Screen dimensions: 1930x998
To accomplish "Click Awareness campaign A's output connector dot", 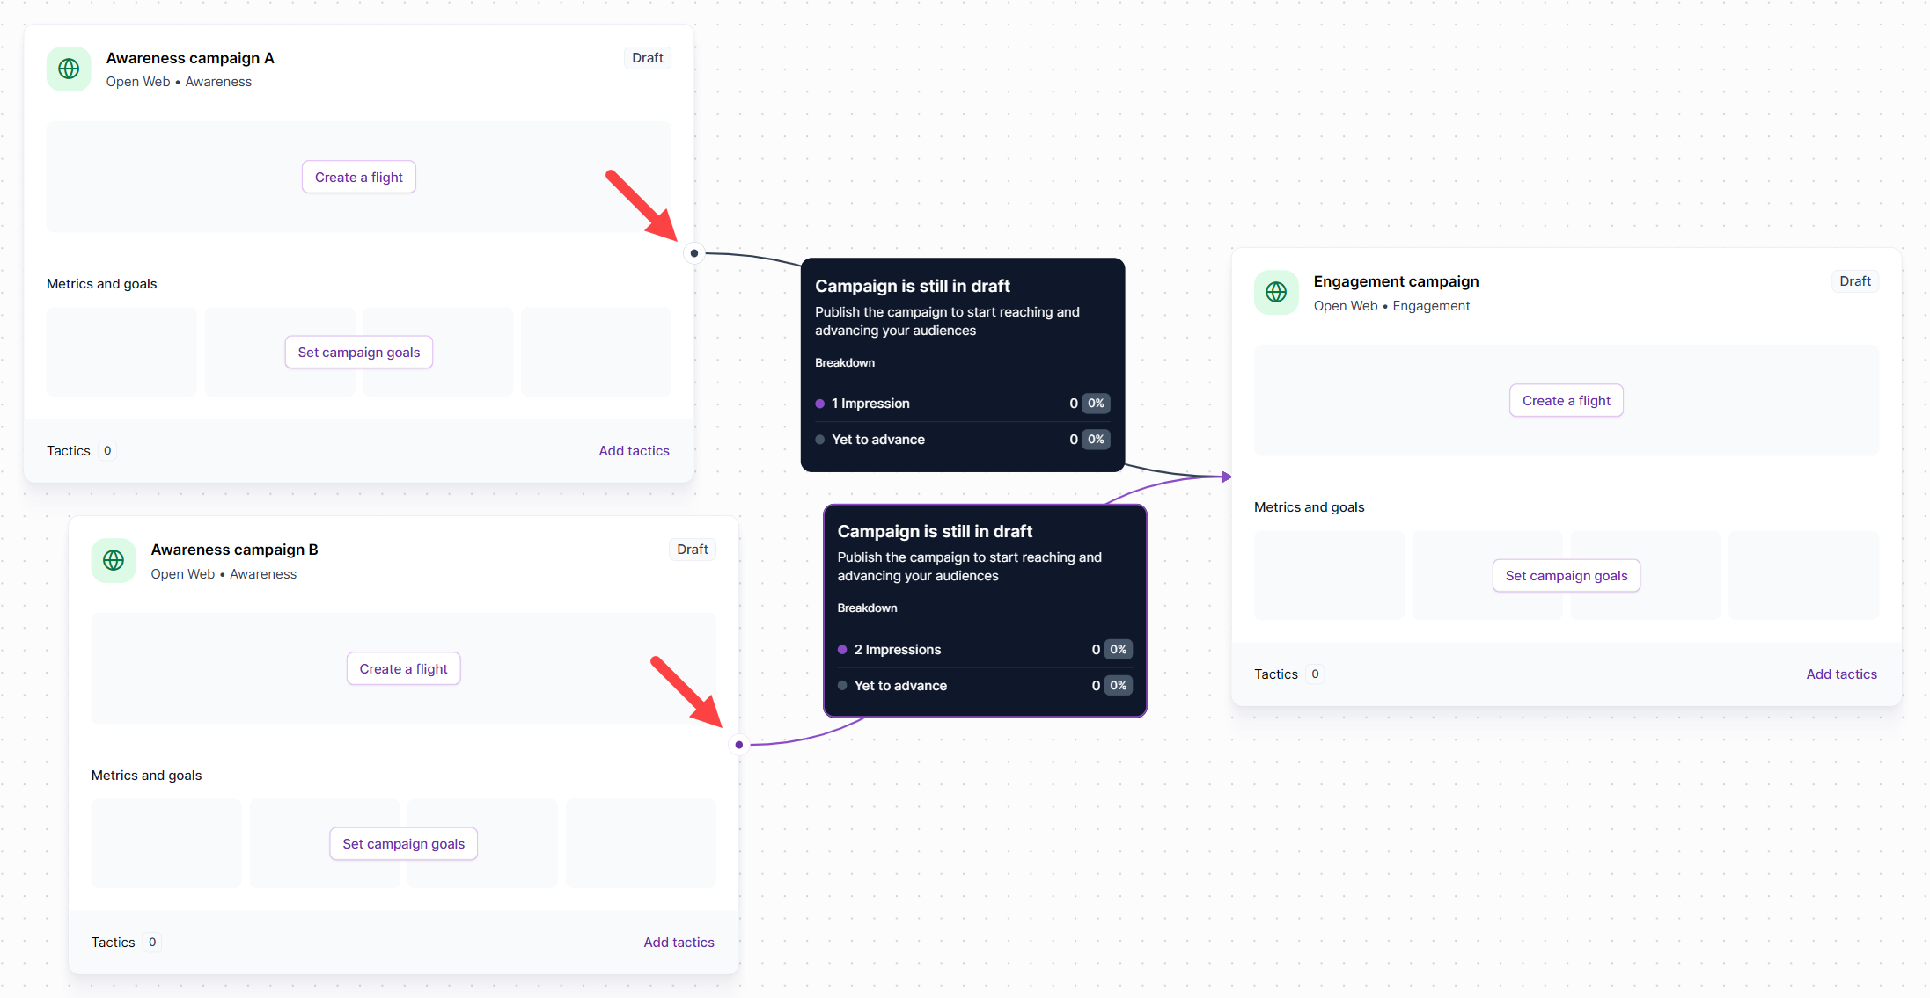I will tap(694, 253).
